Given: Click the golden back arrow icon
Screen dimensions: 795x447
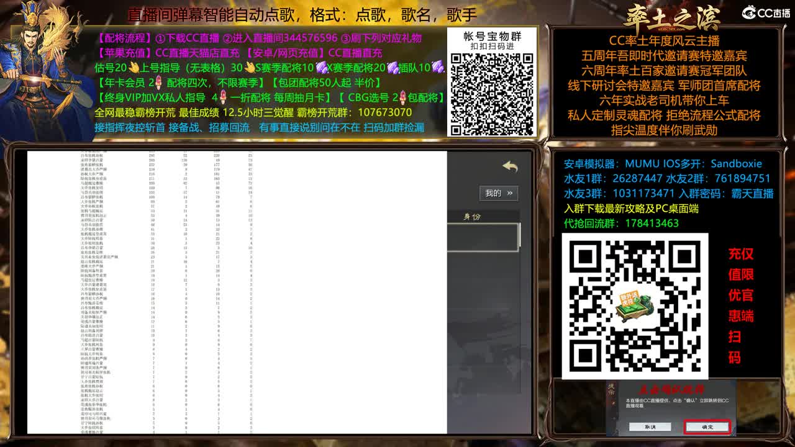Looking at the screenshot, I should click(510, 166).
